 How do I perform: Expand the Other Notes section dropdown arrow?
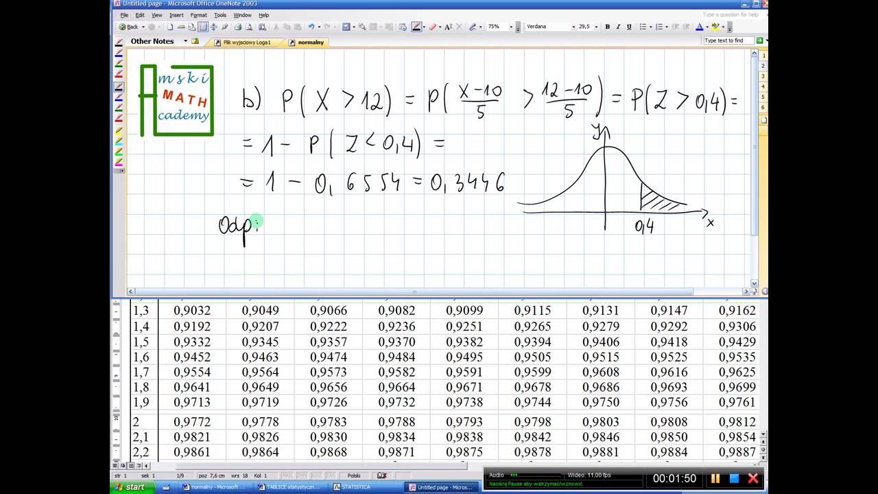click(185, 41)
